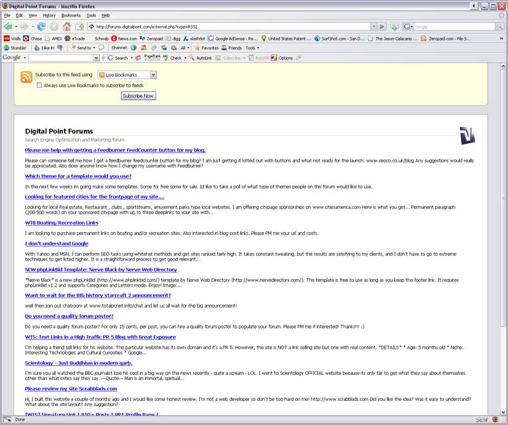Open the 'WTB Boating/Recreation Links' thread
This screenshot has height=425, width=508.
tap(62, 223)
